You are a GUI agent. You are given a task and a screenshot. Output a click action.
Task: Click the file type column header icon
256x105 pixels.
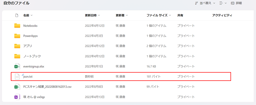[x=16, y=15]
